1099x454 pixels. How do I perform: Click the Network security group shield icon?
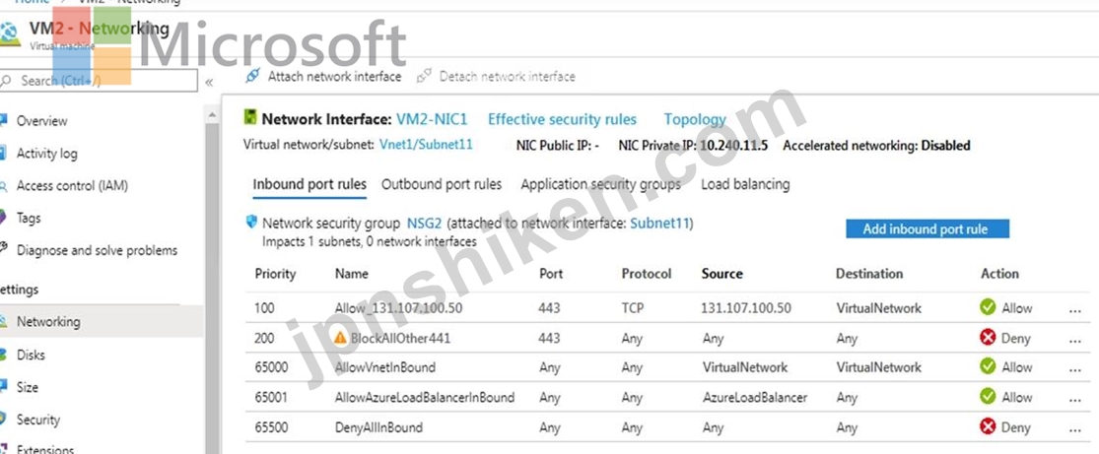(x=251, y=223)
